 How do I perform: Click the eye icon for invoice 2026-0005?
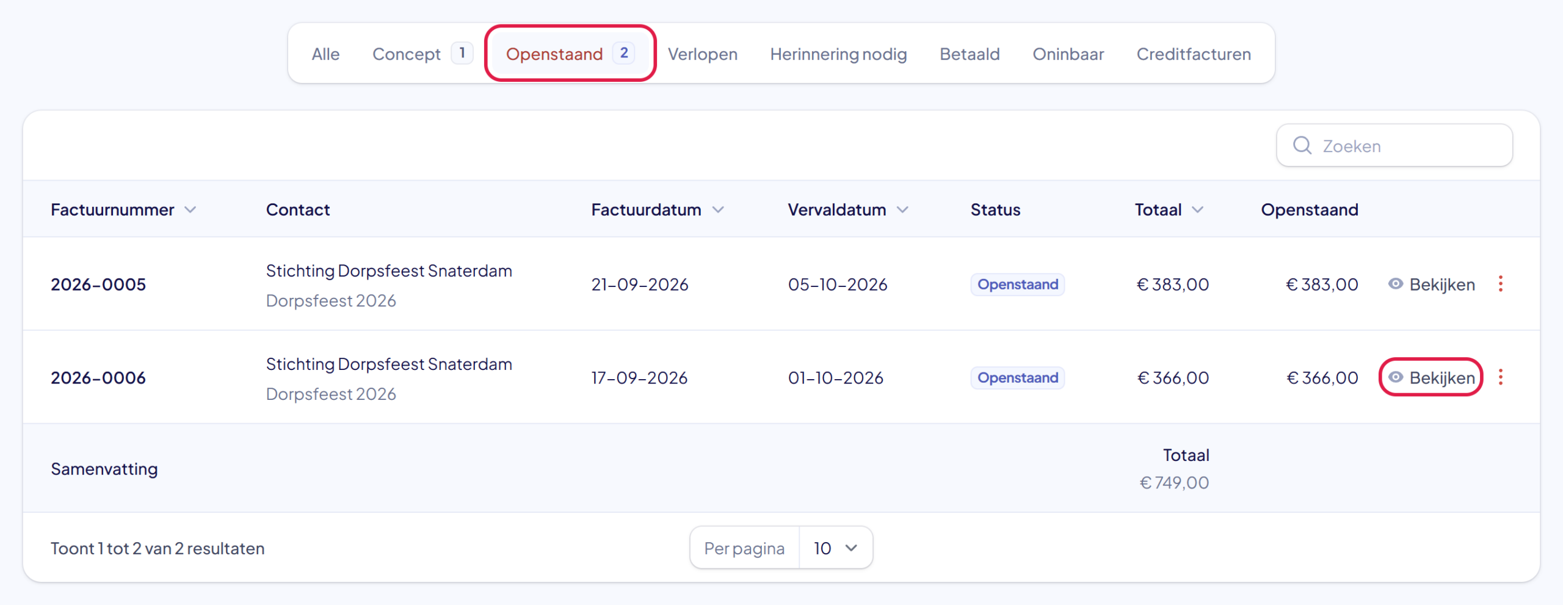(1395, 284)
